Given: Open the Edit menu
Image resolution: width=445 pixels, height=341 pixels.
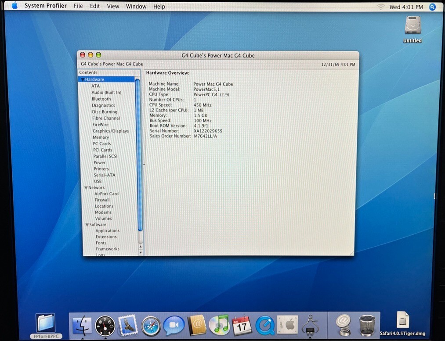Looking at the screenshot, I should pos(95,6).
